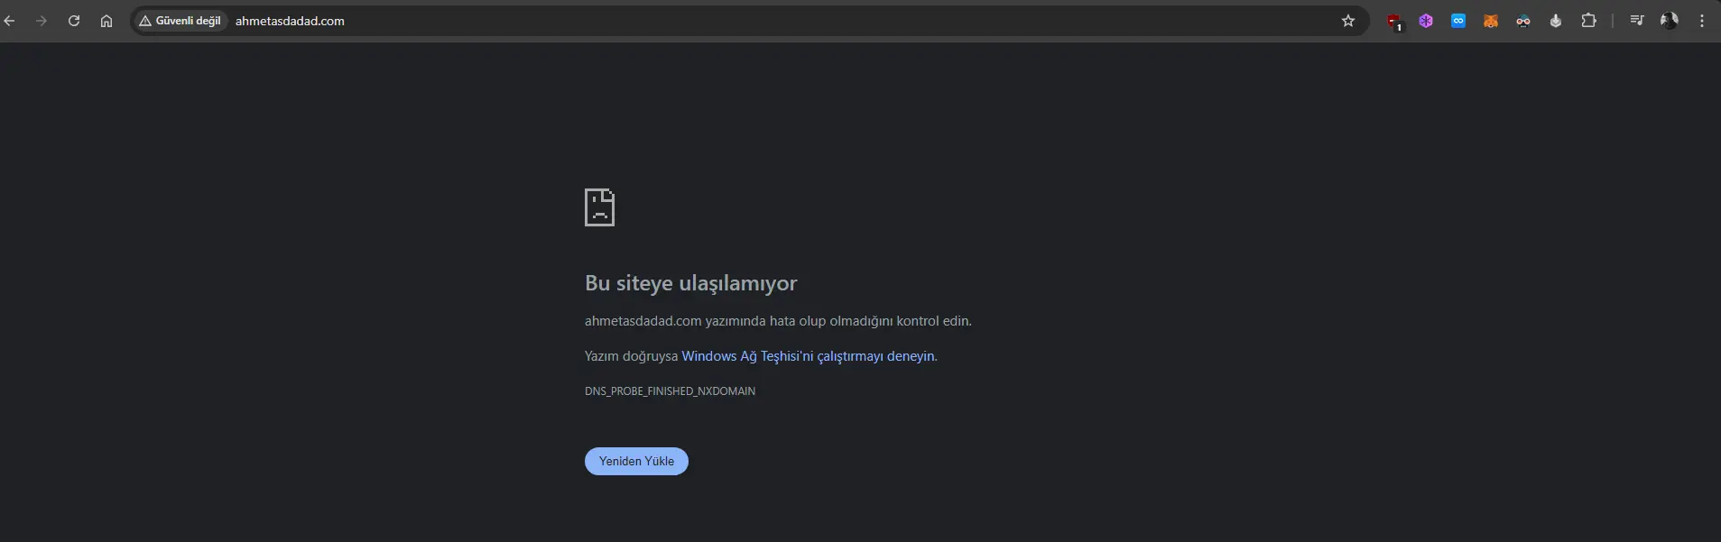Open the gray joystick extension
Viewport: 1721px width, 542px height.
[x=1556, y=21]
